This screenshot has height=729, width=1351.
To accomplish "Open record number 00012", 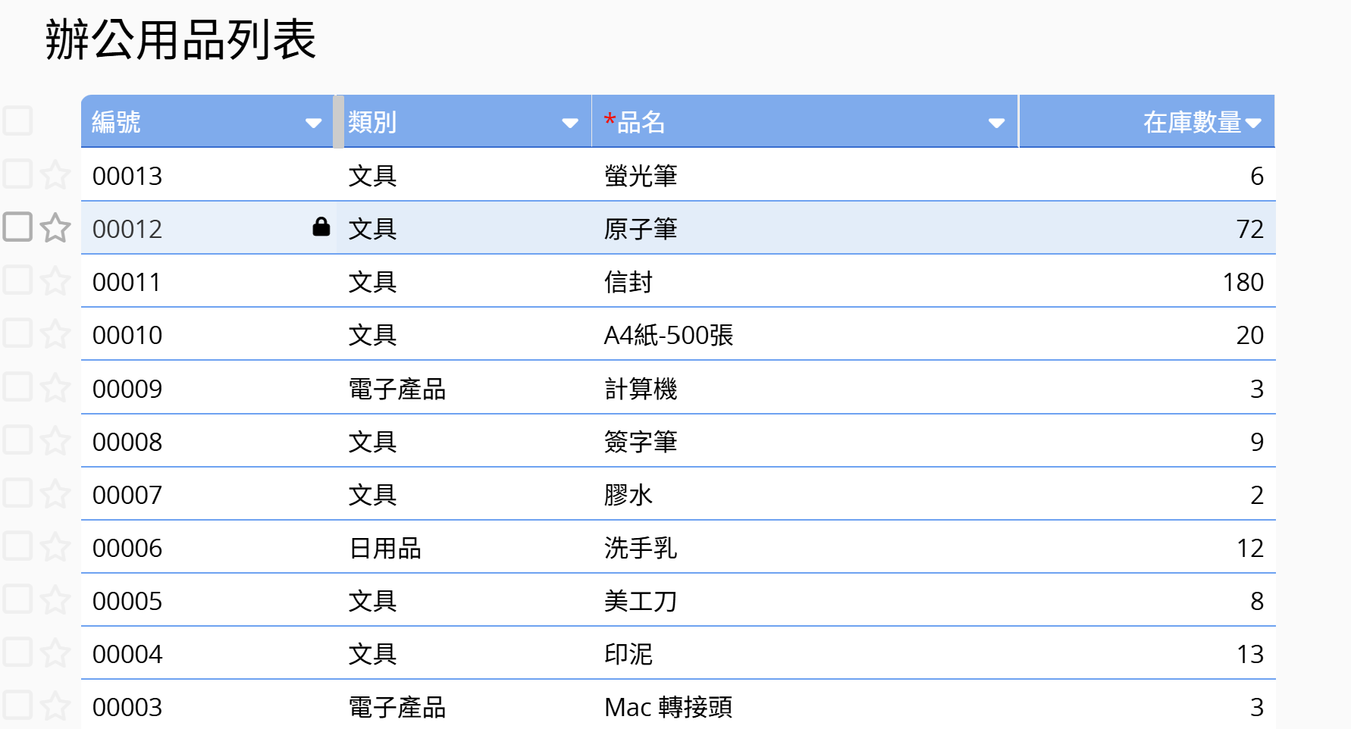I will (127, 229).
